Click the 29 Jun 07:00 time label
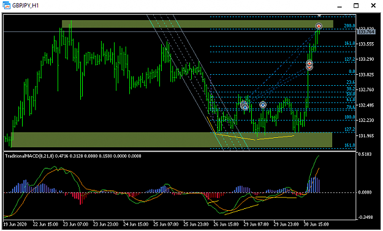The image size is (383, 231). pos(256,224)
